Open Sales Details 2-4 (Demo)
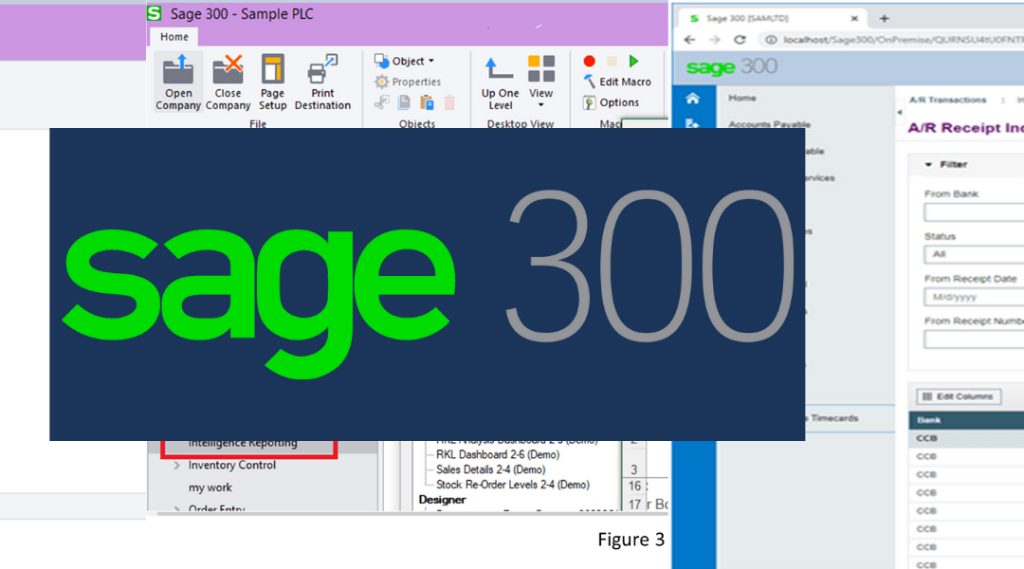 [x=490, y=469]
